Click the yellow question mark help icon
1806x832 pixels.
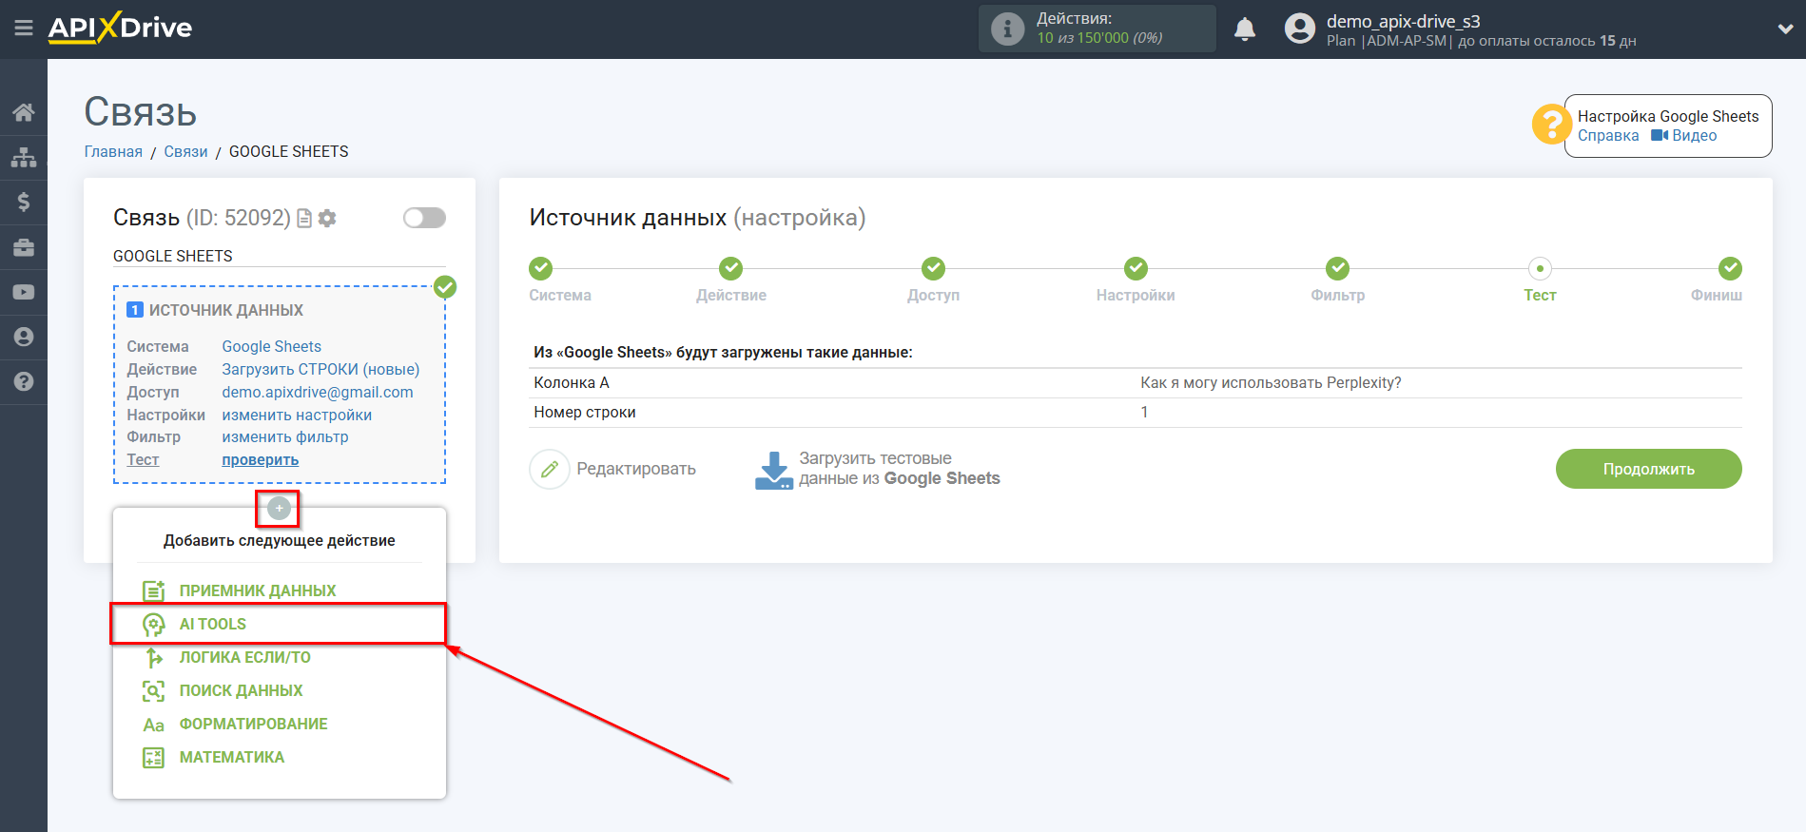pyautogui.click(x=1551, y=124)
